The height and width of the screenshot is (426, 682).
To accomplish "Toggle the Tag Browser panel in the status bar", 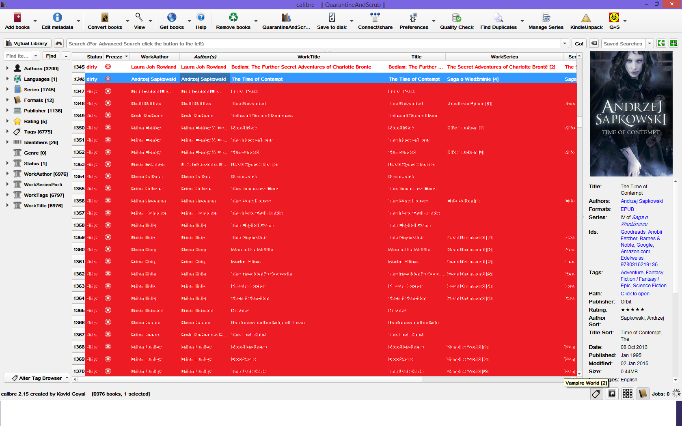I will [596, 394].
